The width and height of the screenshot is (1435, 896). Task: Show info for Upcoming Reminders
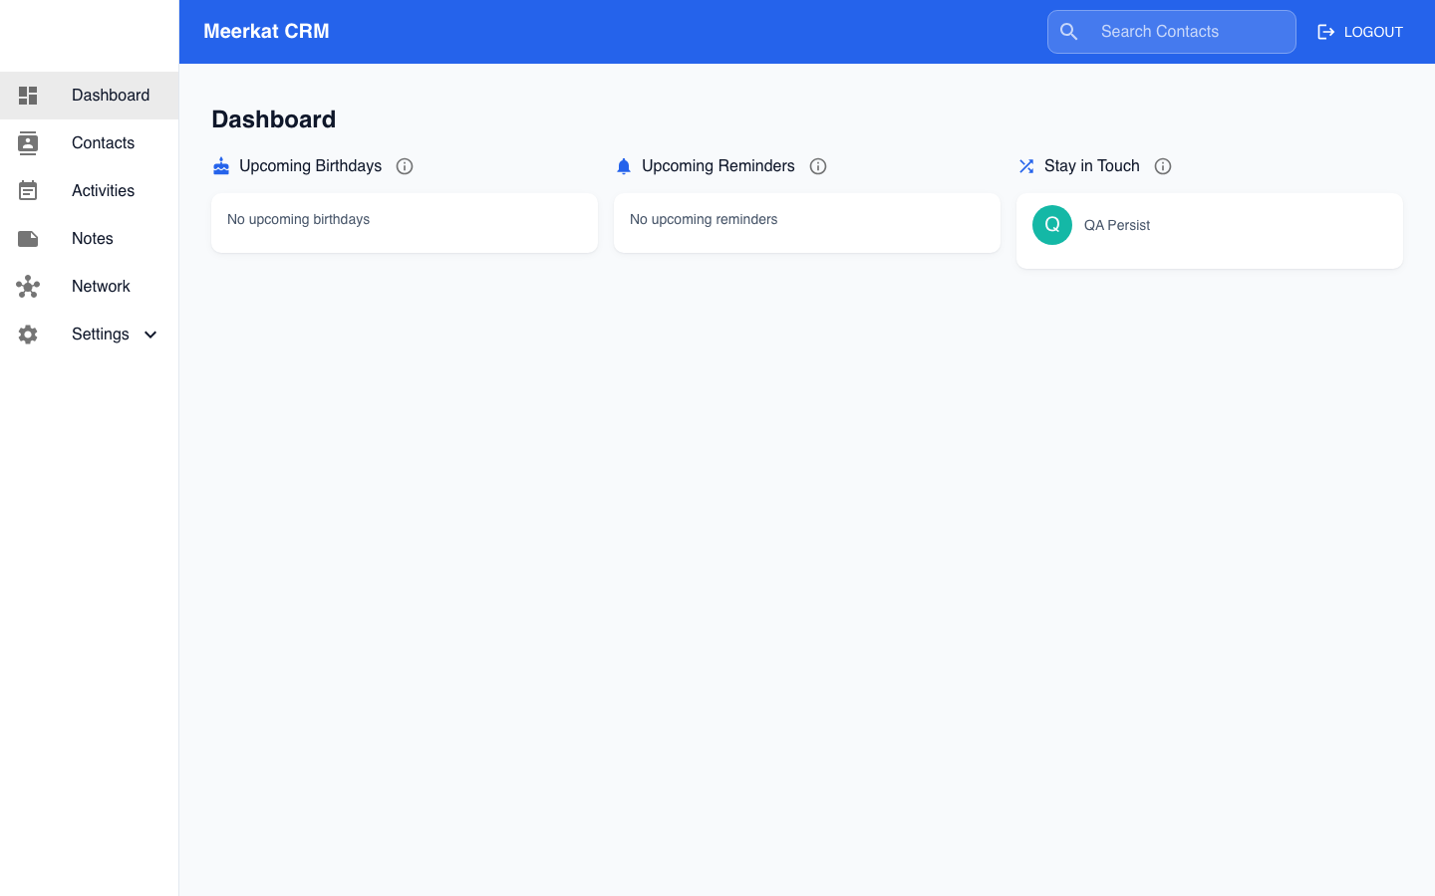(x=818, y=166)
